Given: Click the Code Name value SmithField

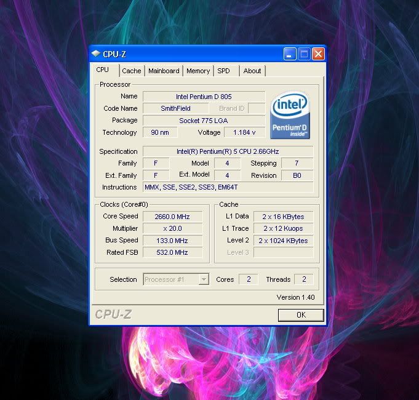Looking at the screenshot, I should tap(175, 108).
